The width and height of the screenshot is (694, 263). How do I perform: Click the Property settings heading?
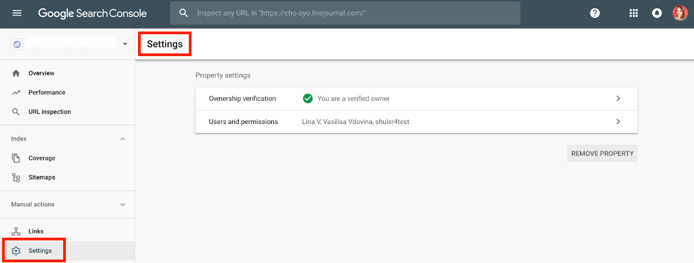(223, 75)
